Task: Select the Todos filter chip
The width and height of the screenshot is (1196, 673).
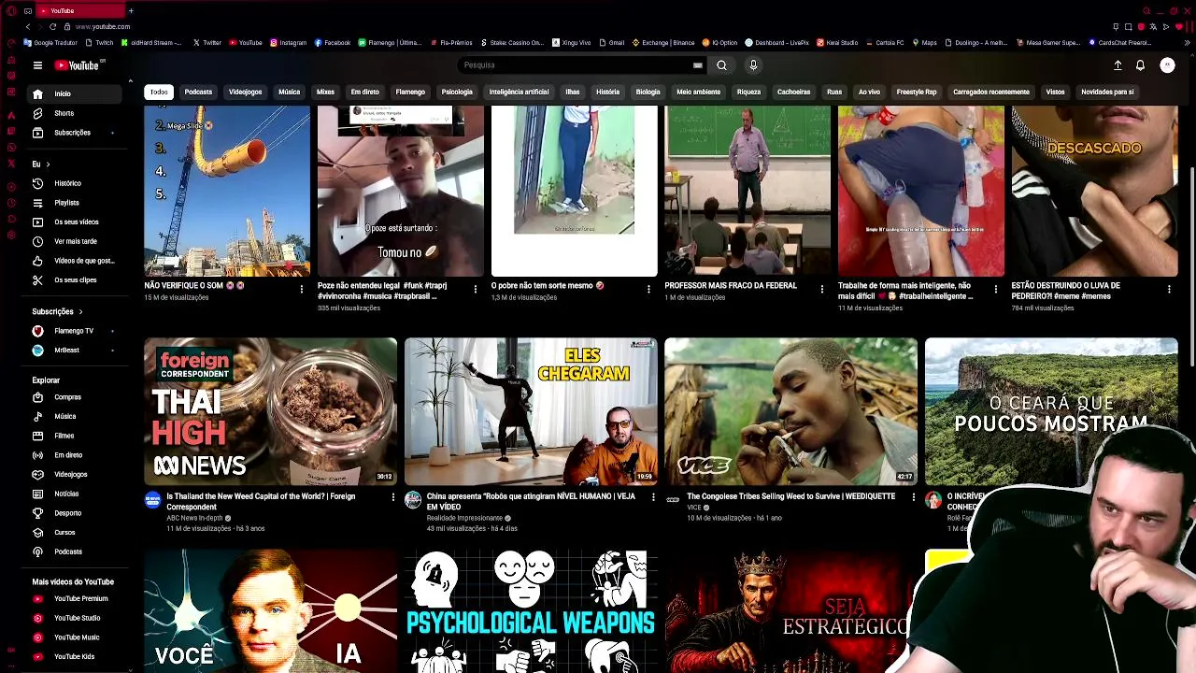Action: tap(159, 92)
